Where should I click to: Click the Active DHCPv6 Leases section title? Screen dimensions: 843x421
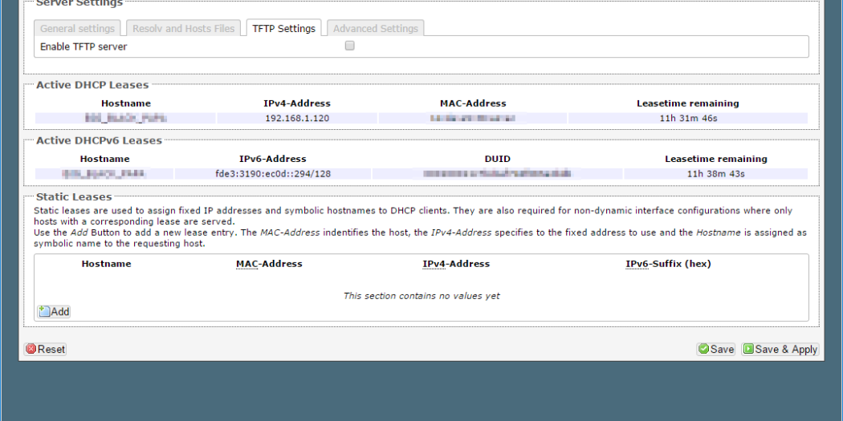point(99,140)
